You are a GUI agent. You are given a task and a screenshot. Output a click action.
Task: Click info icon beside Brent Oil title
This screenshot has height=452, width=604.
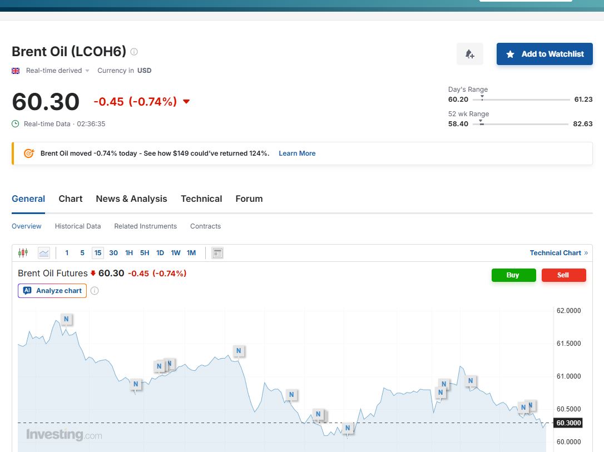[x=134, y=52]
